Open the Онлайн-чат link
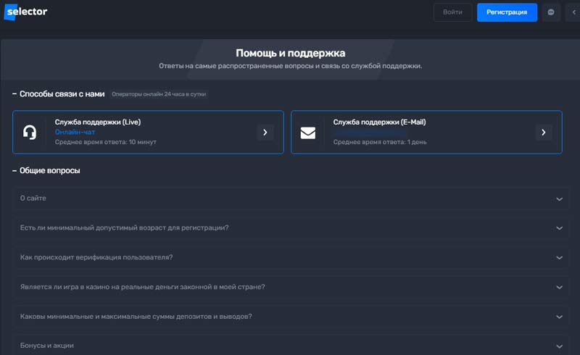 [75, 132]
